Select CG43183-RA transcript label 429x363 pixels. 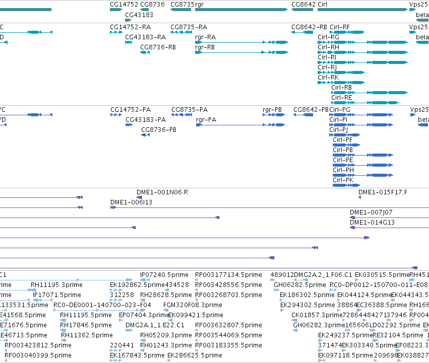(146, 37)
